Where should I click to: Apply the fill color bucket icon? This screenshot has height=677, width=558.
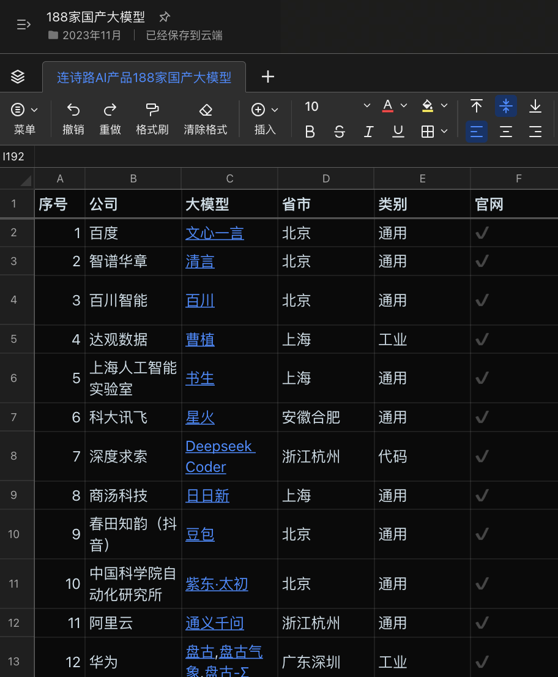[x=427, y=106]
